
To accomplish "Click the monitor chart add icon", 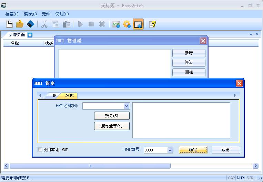I will coord(116,24).
